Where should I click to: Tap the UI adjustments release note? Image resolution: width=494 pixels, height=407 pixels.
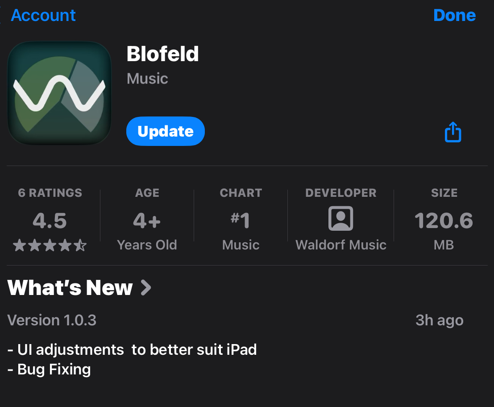coord(132,349)
